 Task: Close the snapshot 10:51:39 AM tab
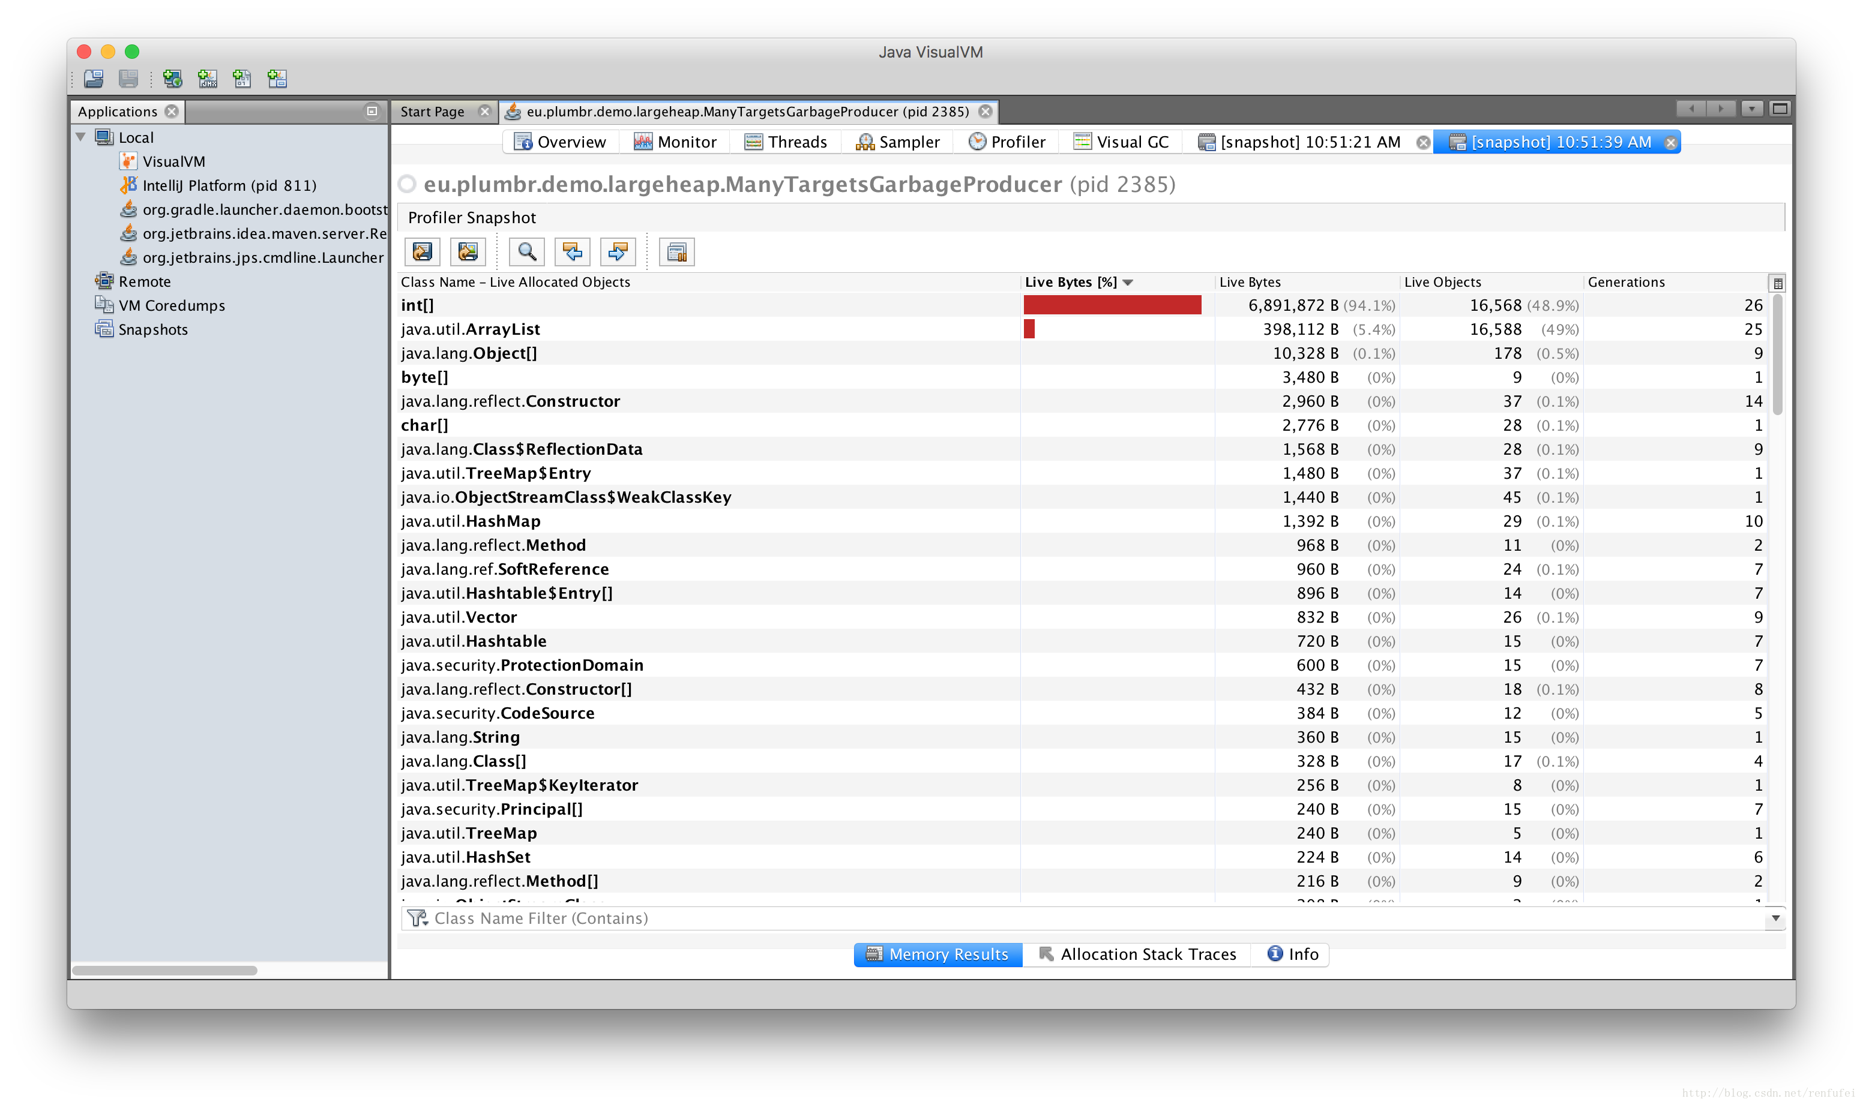click(x=1672, y=141)
